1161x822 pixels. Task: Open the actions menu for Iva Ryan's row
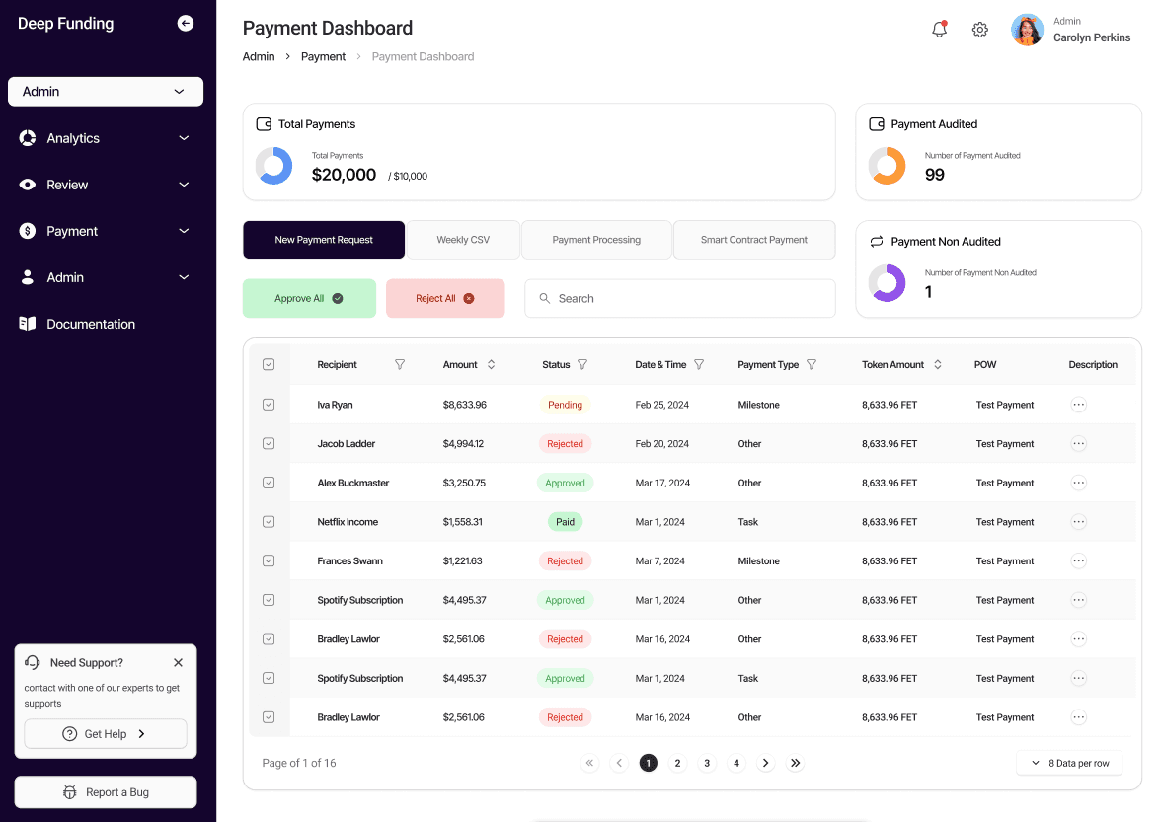point(1078,404)
